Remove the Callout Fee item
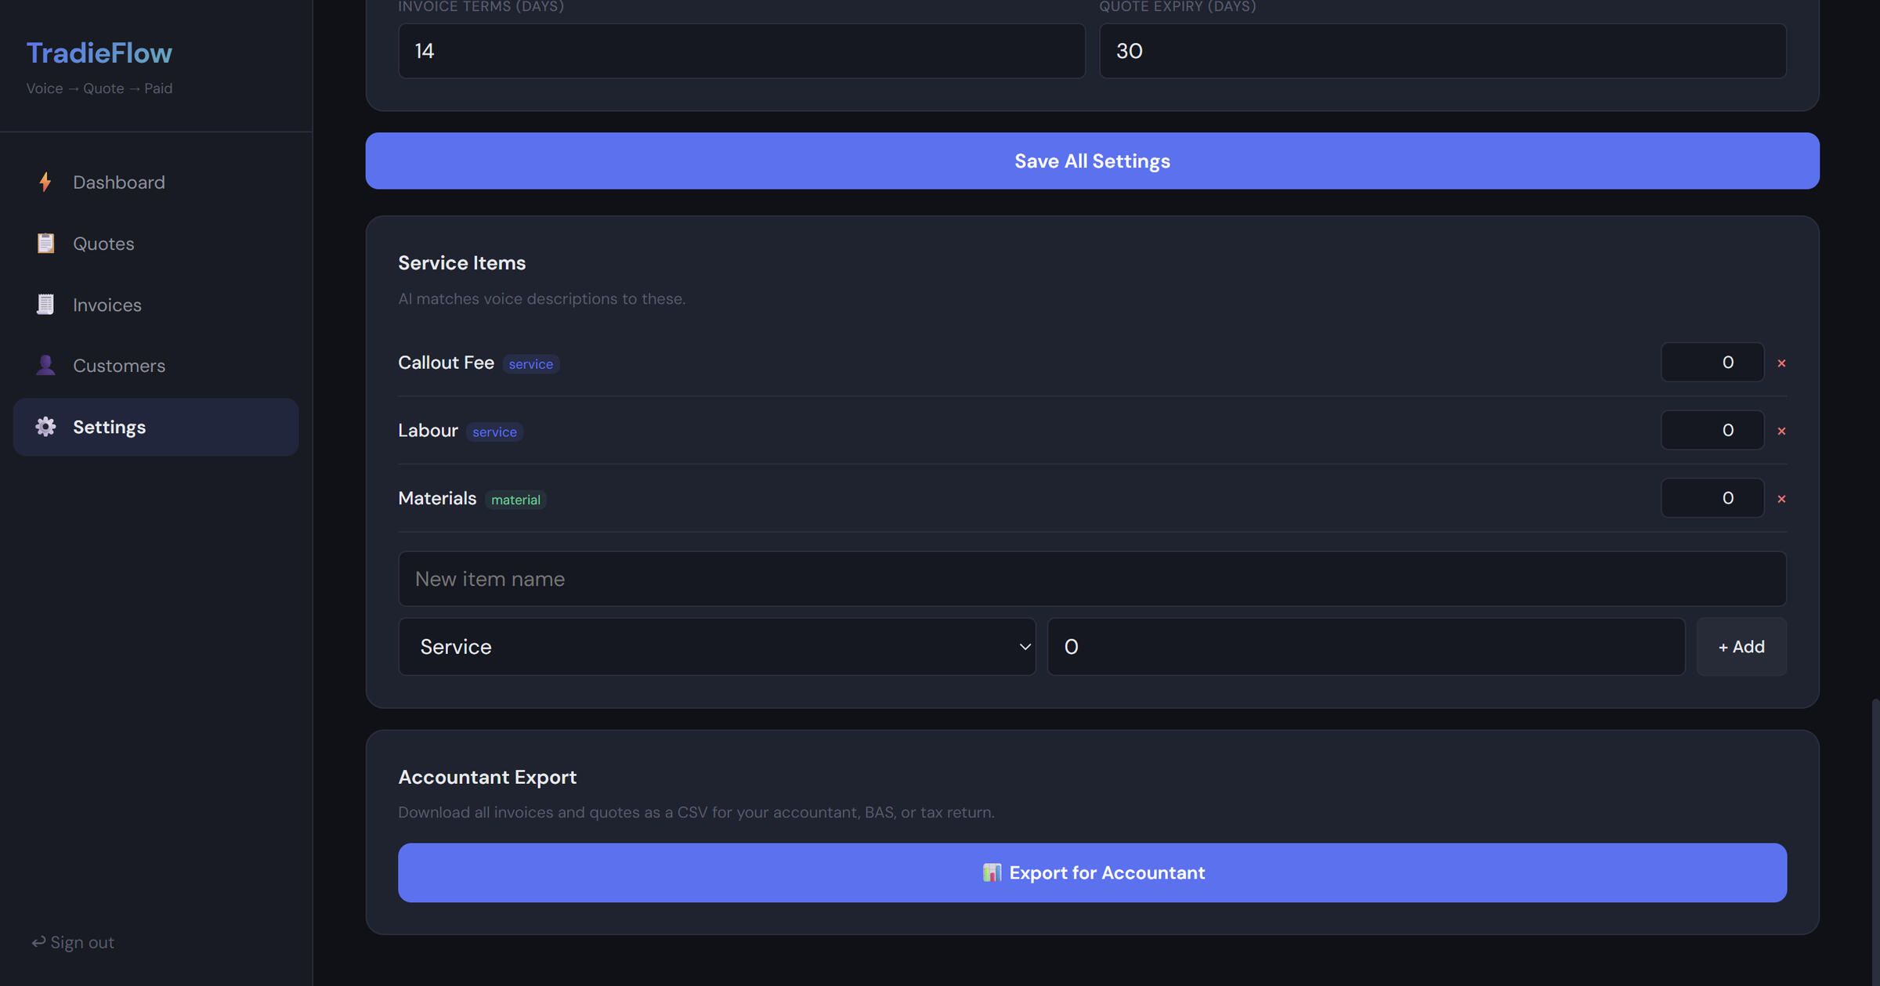This screenshot has height=986, width=1880. [x=1781, y=363]
